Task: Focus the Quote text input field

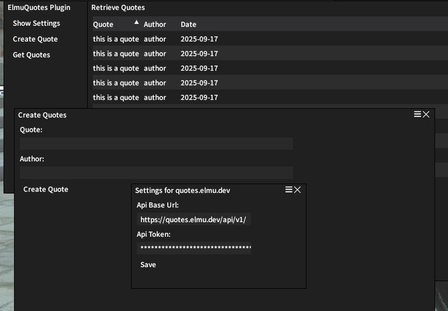Action: click(156, 144)
